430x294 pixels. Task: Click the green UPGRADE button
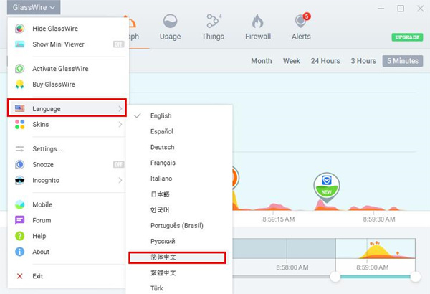(407, 37)
